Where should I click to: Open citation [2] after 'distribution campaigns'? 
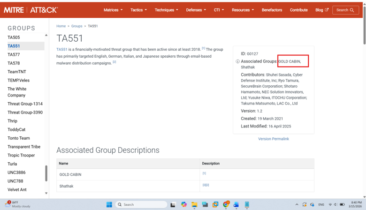pos(114,62)
